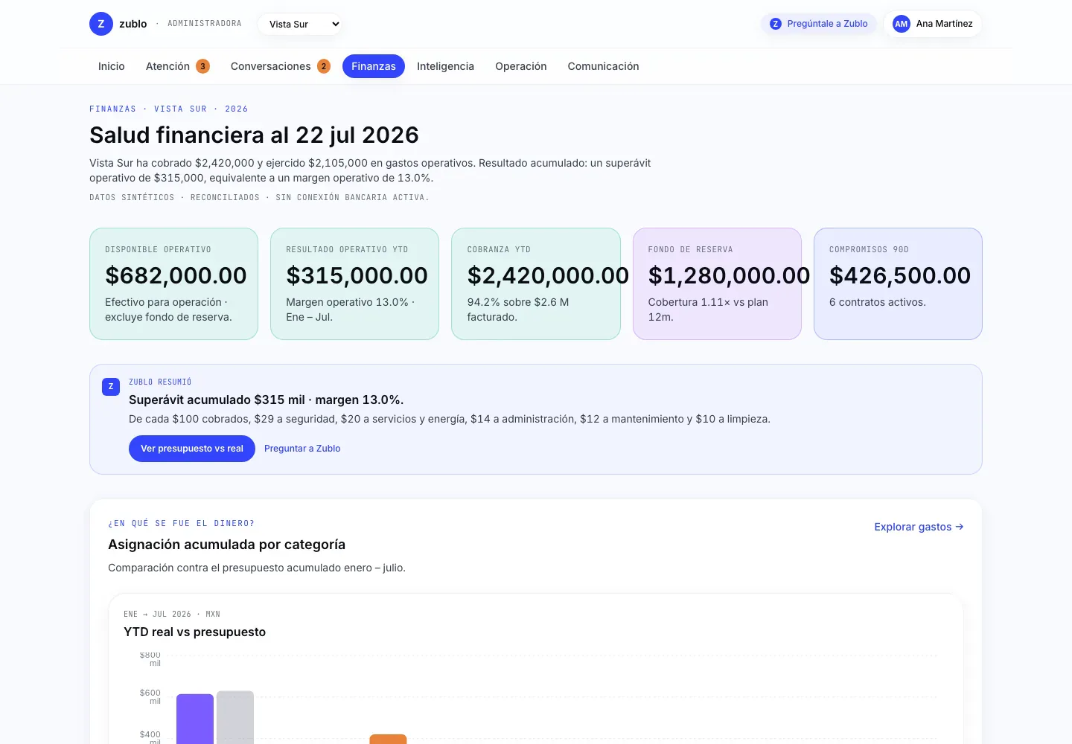Click the ZUBLO RESUMIÓ label
The width and height of the screenshot is (1072, 744).
[160, 382]
